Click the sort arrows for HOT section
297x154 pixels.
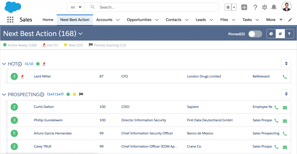pos(286,63)
